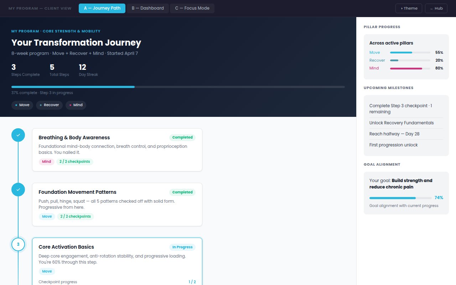Click the Mind pillar chip in the header

coord(76,105)
